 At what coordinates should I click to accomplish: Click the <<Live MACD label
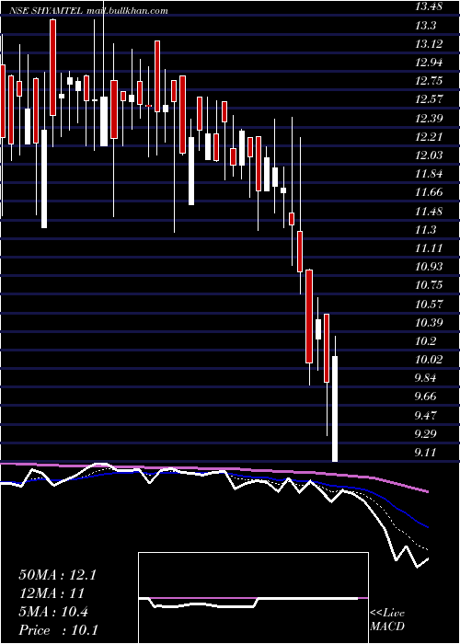click(387, 619)
